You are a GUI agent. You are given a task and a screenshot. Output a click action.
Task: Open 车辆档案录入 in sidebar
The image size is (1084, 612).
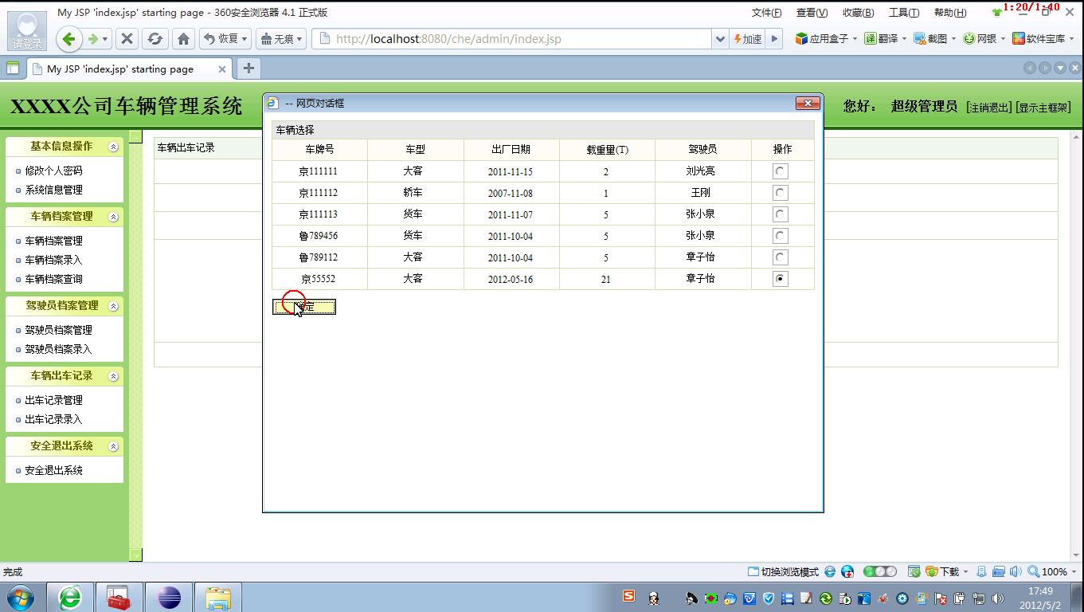click(x=53, y=260)
